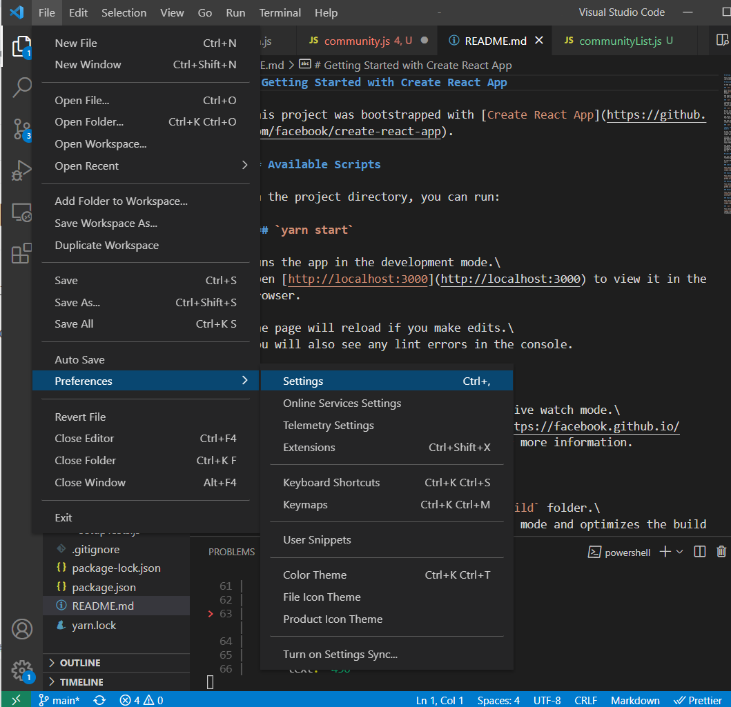Click the VS Code logo icon
731x707 pixels.
17,12
